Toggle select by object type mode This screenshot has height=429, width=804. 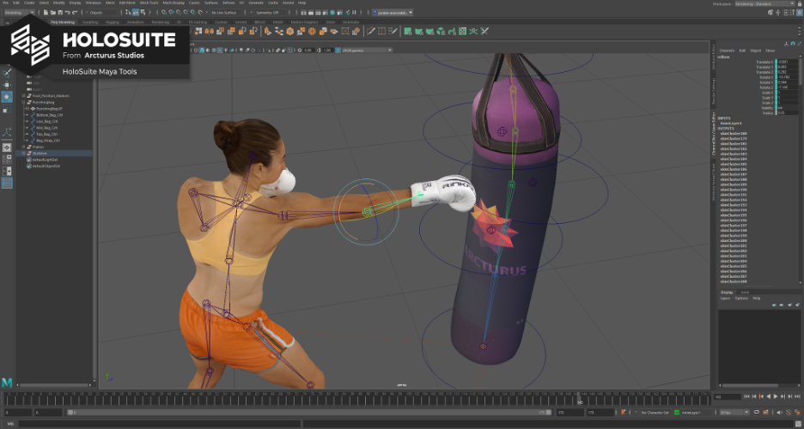tap(136, 12)
